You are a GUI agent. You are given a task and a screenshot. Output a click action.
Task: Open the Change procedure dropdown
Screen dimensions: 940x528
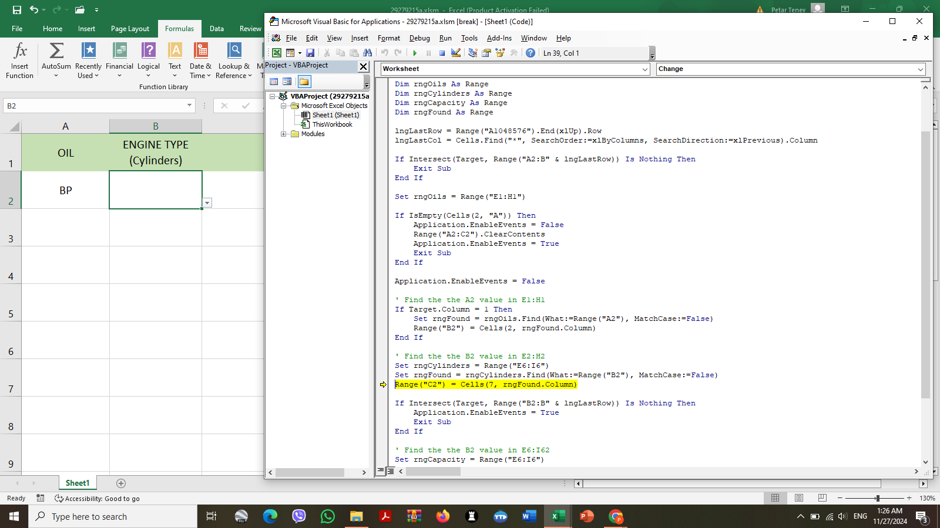921,69
